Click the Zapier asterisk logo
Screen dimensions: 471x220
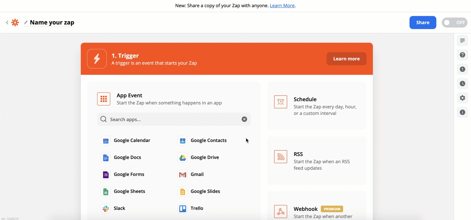(15, 23)
